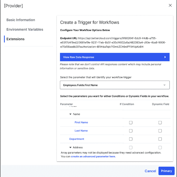Toggle If Condition checkbox for Address

click(x=131, y=147)
